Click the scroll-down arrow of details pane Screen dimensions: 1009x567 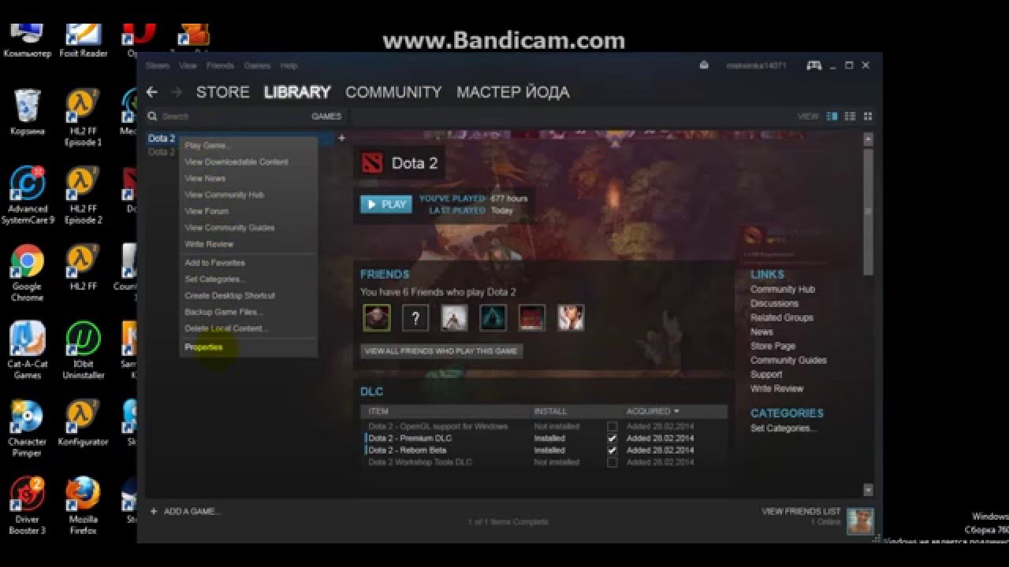tap(868, 490)
